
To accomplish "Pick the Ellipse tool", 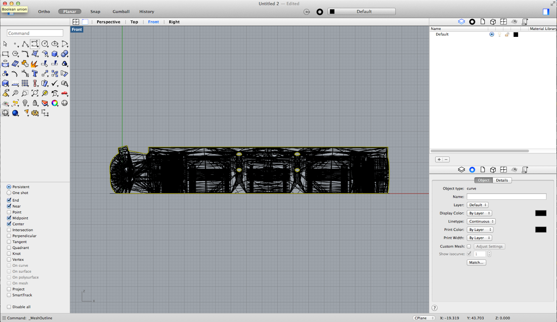I will tap(55, 44).
